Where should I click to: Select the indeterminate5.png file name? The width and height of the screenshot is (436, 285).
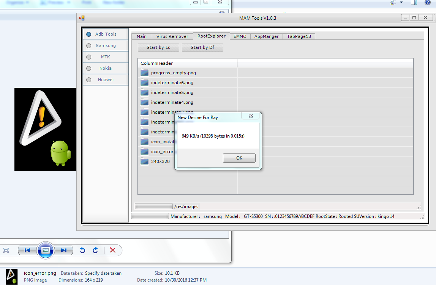(172, 92)
